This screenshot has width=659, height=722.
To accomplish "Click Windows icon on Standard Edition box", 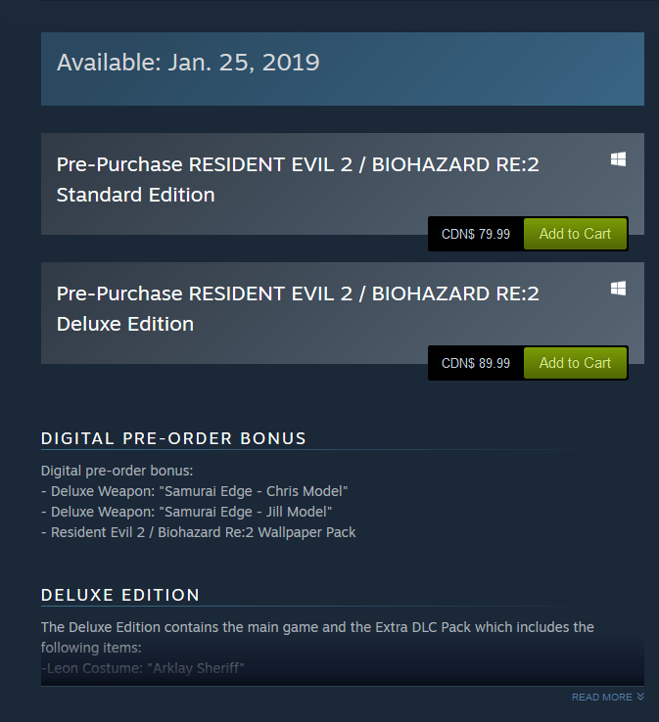I will click(x=618, y=159).
